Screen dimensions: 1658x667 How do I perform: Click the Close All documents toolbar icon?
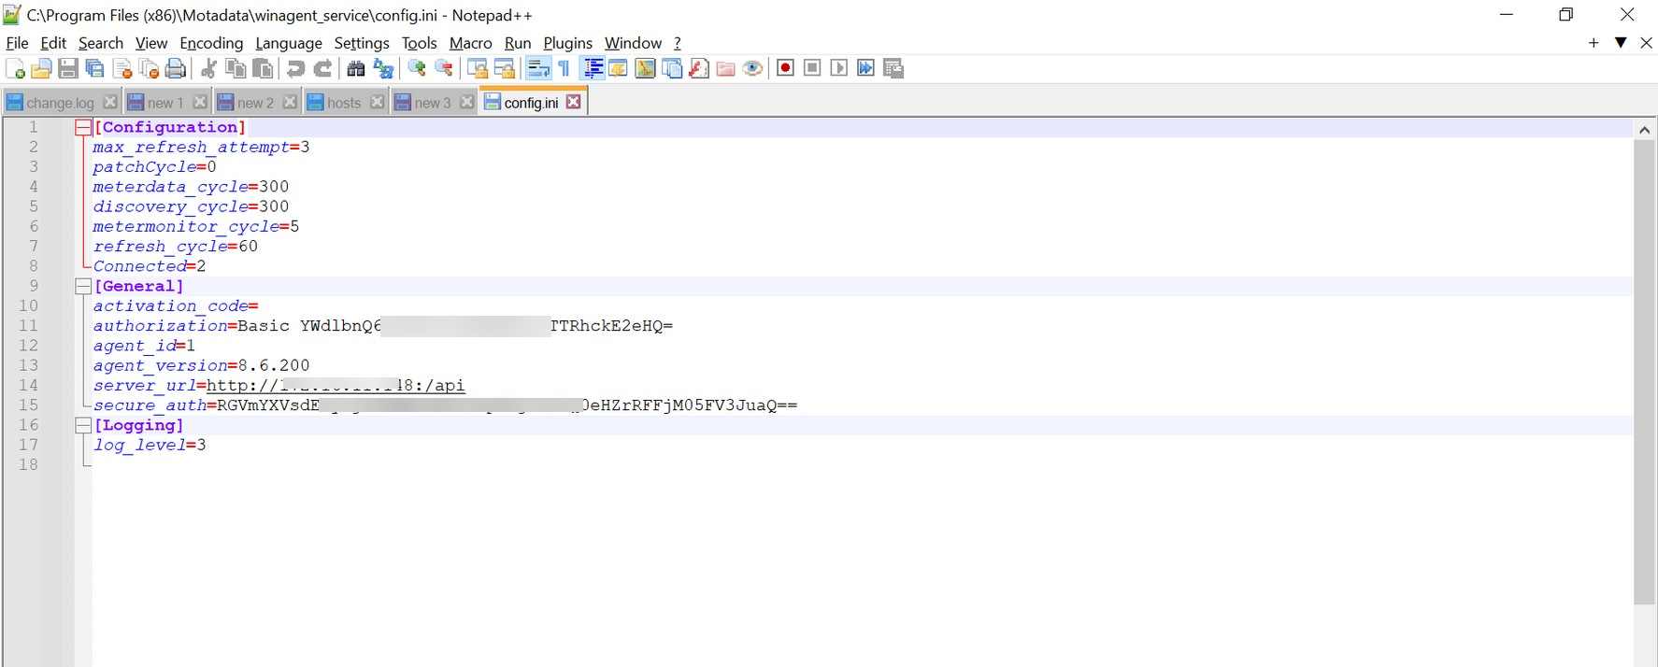point(149,68)
